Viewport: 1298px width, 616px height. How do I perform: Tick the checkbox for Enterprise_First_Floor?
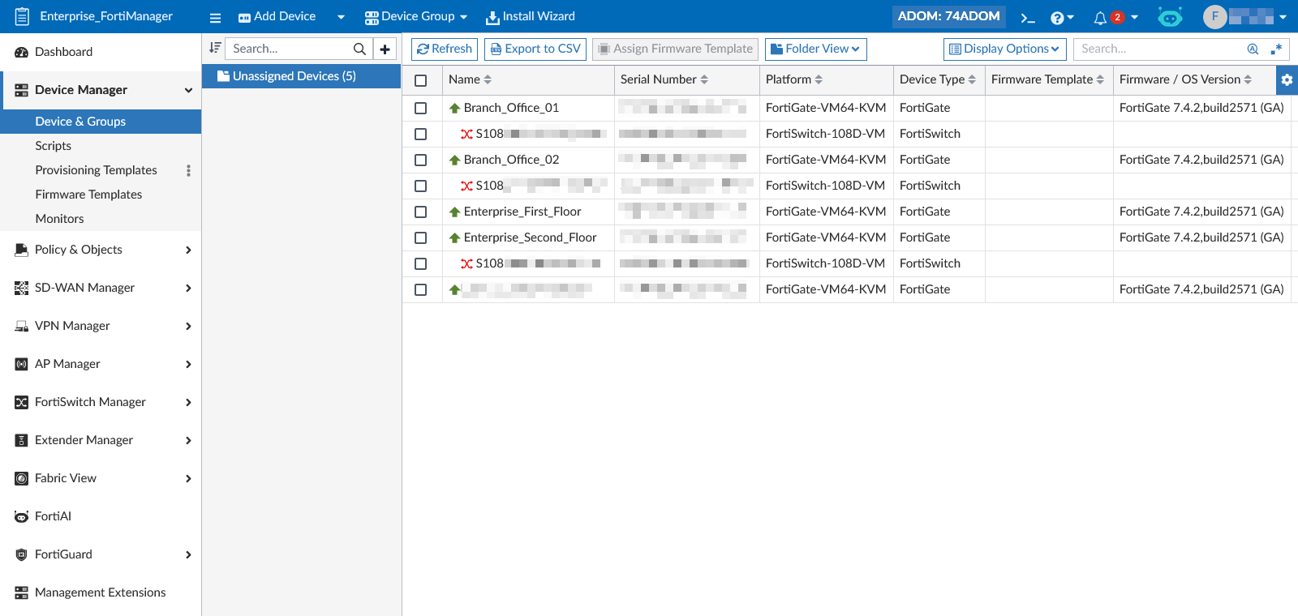click(x=420, y=212)
